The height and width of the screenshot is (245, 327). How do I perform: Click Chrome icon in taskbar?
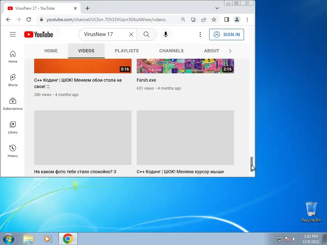68,239
